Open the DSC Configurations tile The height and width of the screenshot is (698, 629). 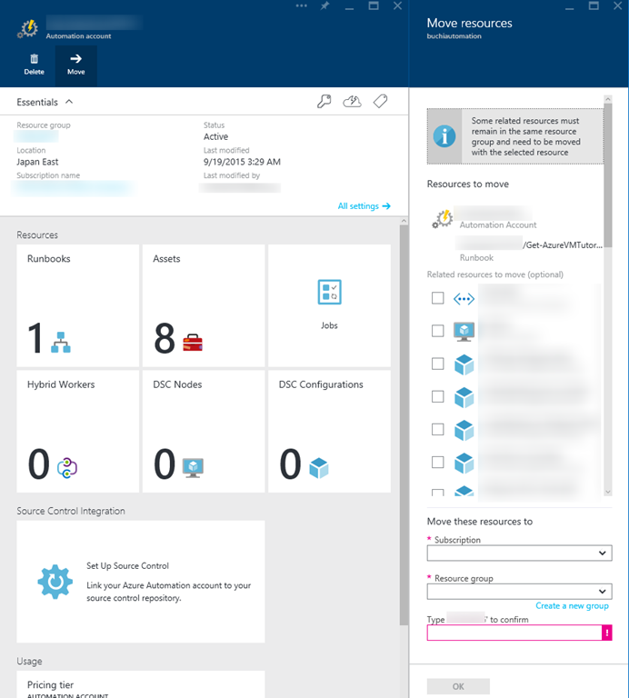[329, 432]
